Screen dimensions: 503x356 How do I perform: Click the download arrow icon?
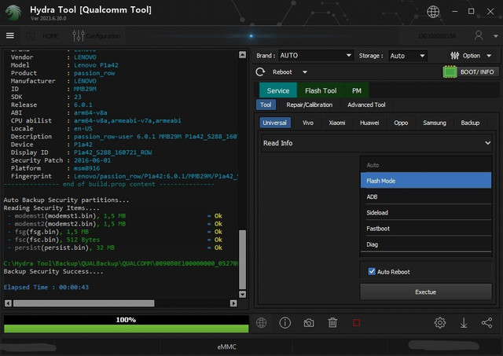pyautogui.click(x=464, y=323)
